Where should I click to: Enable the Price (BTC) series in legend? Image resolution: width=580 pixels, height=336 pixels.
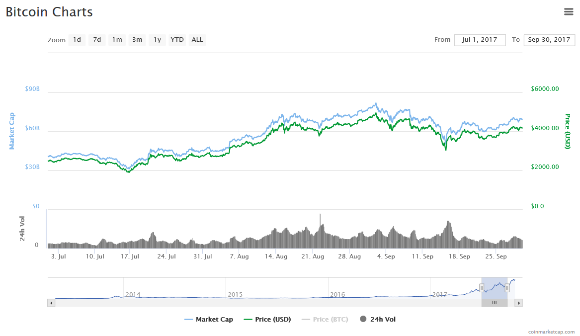pyautogui.click(x=325, y=319)
